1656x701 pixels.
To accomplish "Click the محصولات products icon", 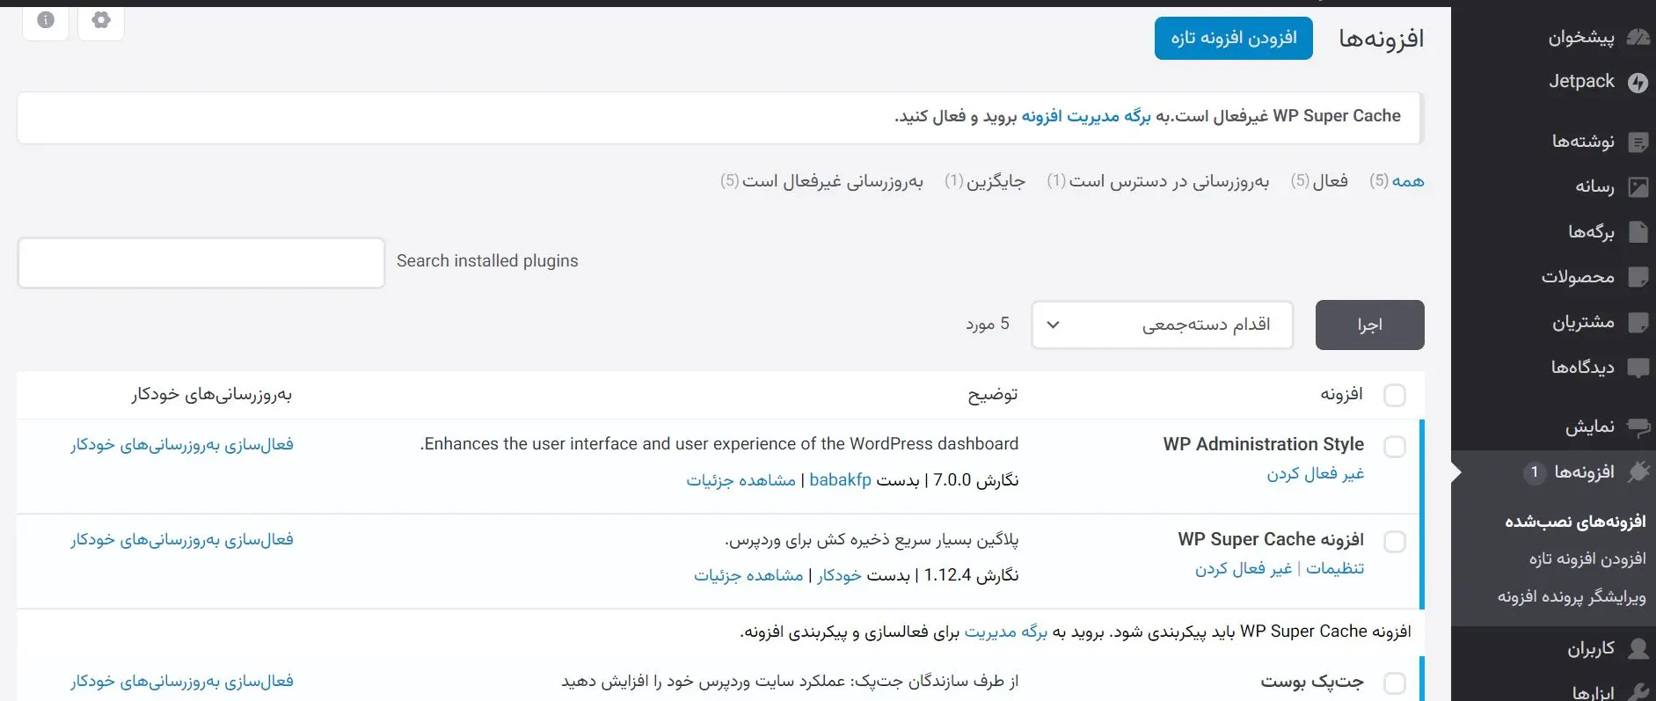I will pos(1638,277).
